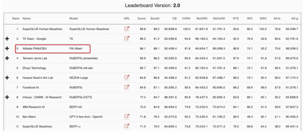Image resolution: width=303 pixels, height=134 pixels.
Task: Select the Alibaba PAI&ICBU name cell
Action: [35, 48]
